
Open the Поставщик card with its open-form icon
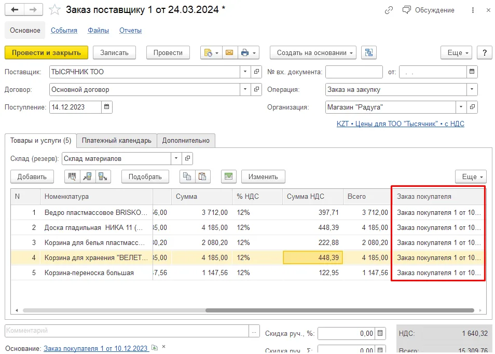pos(257,72)
